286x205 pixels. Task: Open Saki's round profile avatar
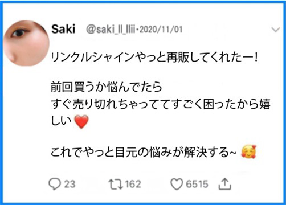click(26, 43)
